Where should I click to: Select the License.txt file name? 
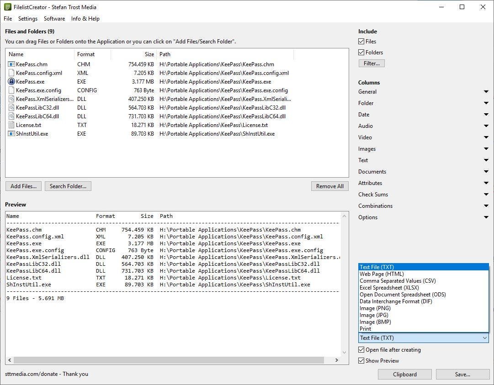click(x=28, y=125)
